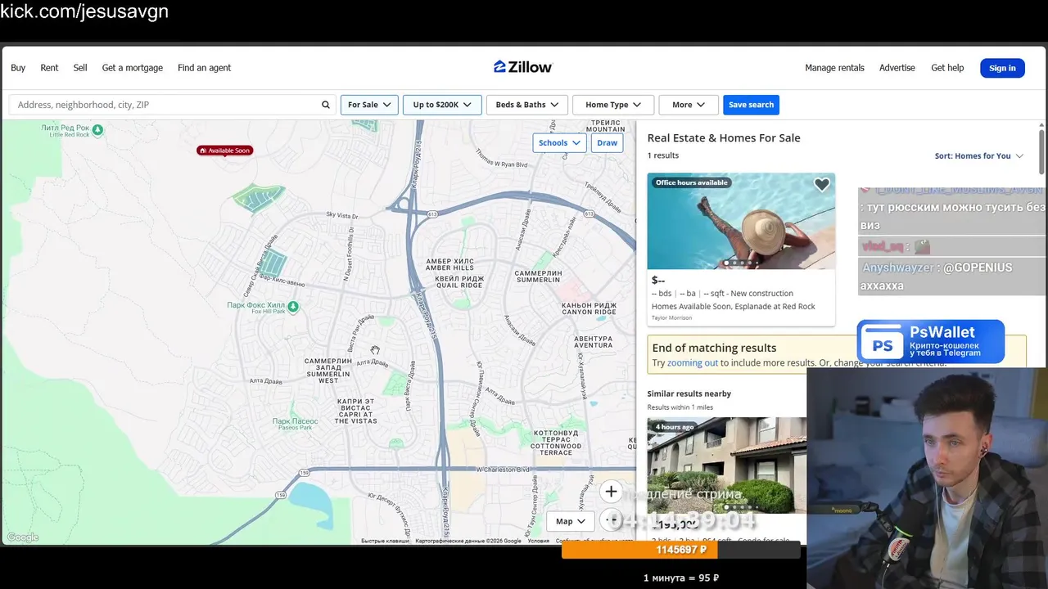Click the Available Soon map marker
Screen dimensions: 1048x589
pos(224,151)
